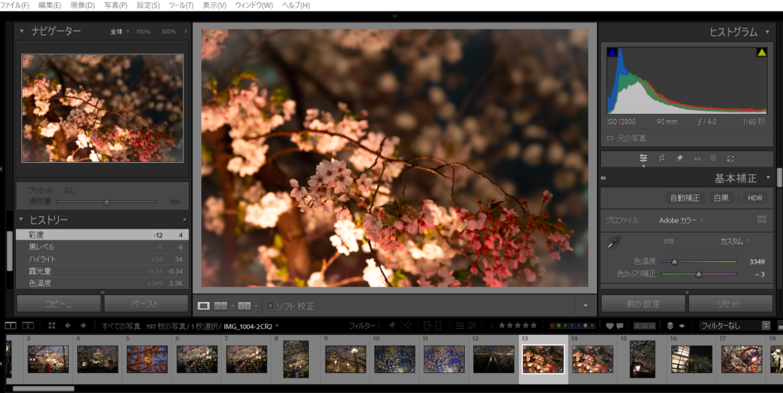
Task: Select the Crop overlay tool icon
Action: (661, 158)
